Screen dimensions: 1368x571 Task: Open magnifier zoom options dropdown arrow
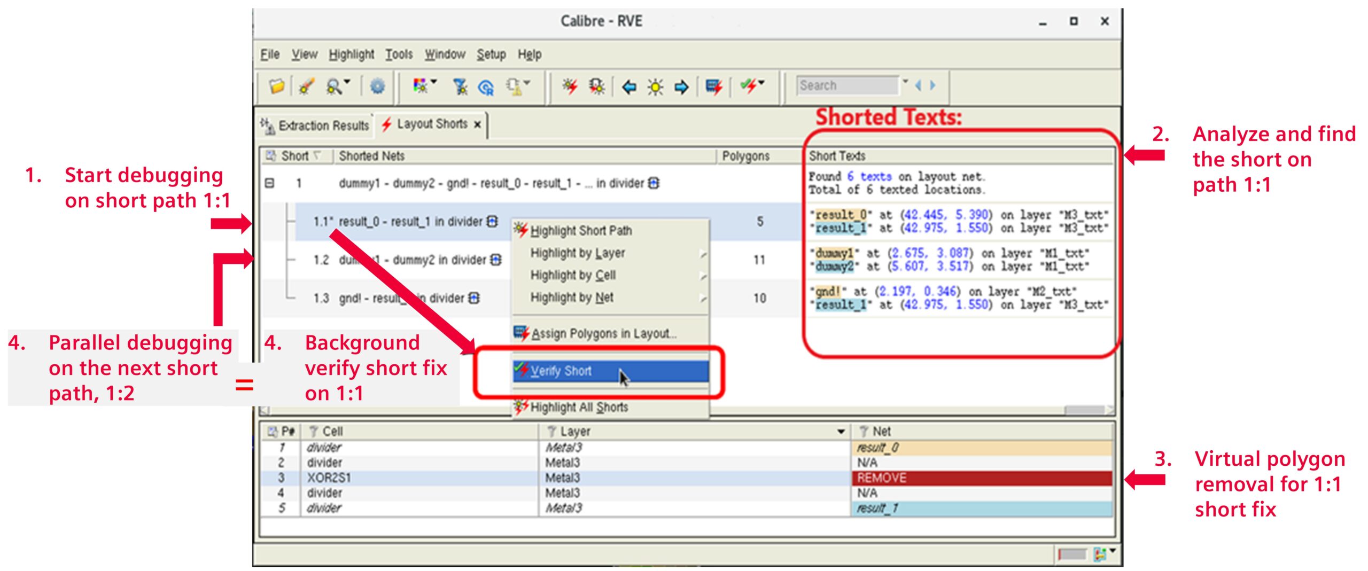(347, 82)
